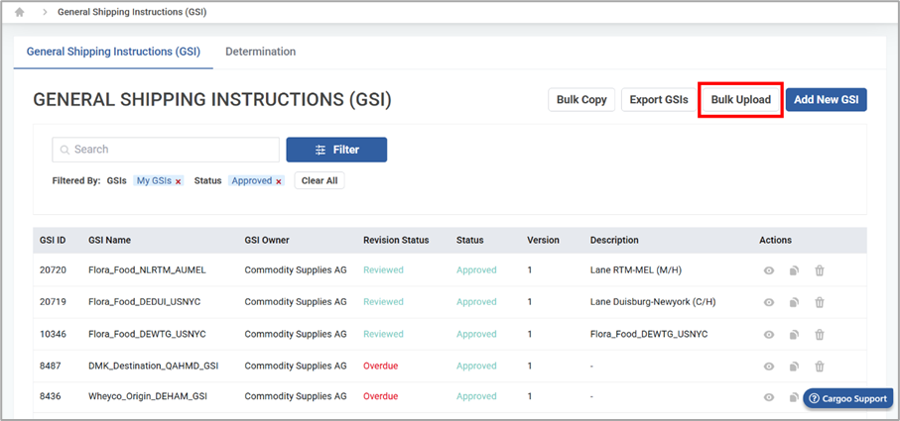
Task: Sort by GSI Owner column header
Action: point(267,240)
